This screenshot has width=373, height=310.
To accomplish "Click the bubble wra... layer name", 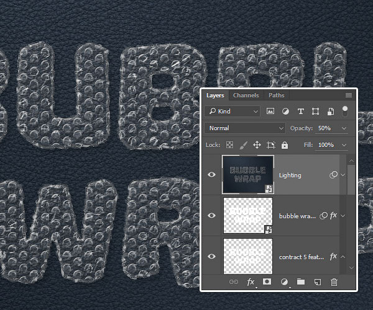I will tap(297, 216).
